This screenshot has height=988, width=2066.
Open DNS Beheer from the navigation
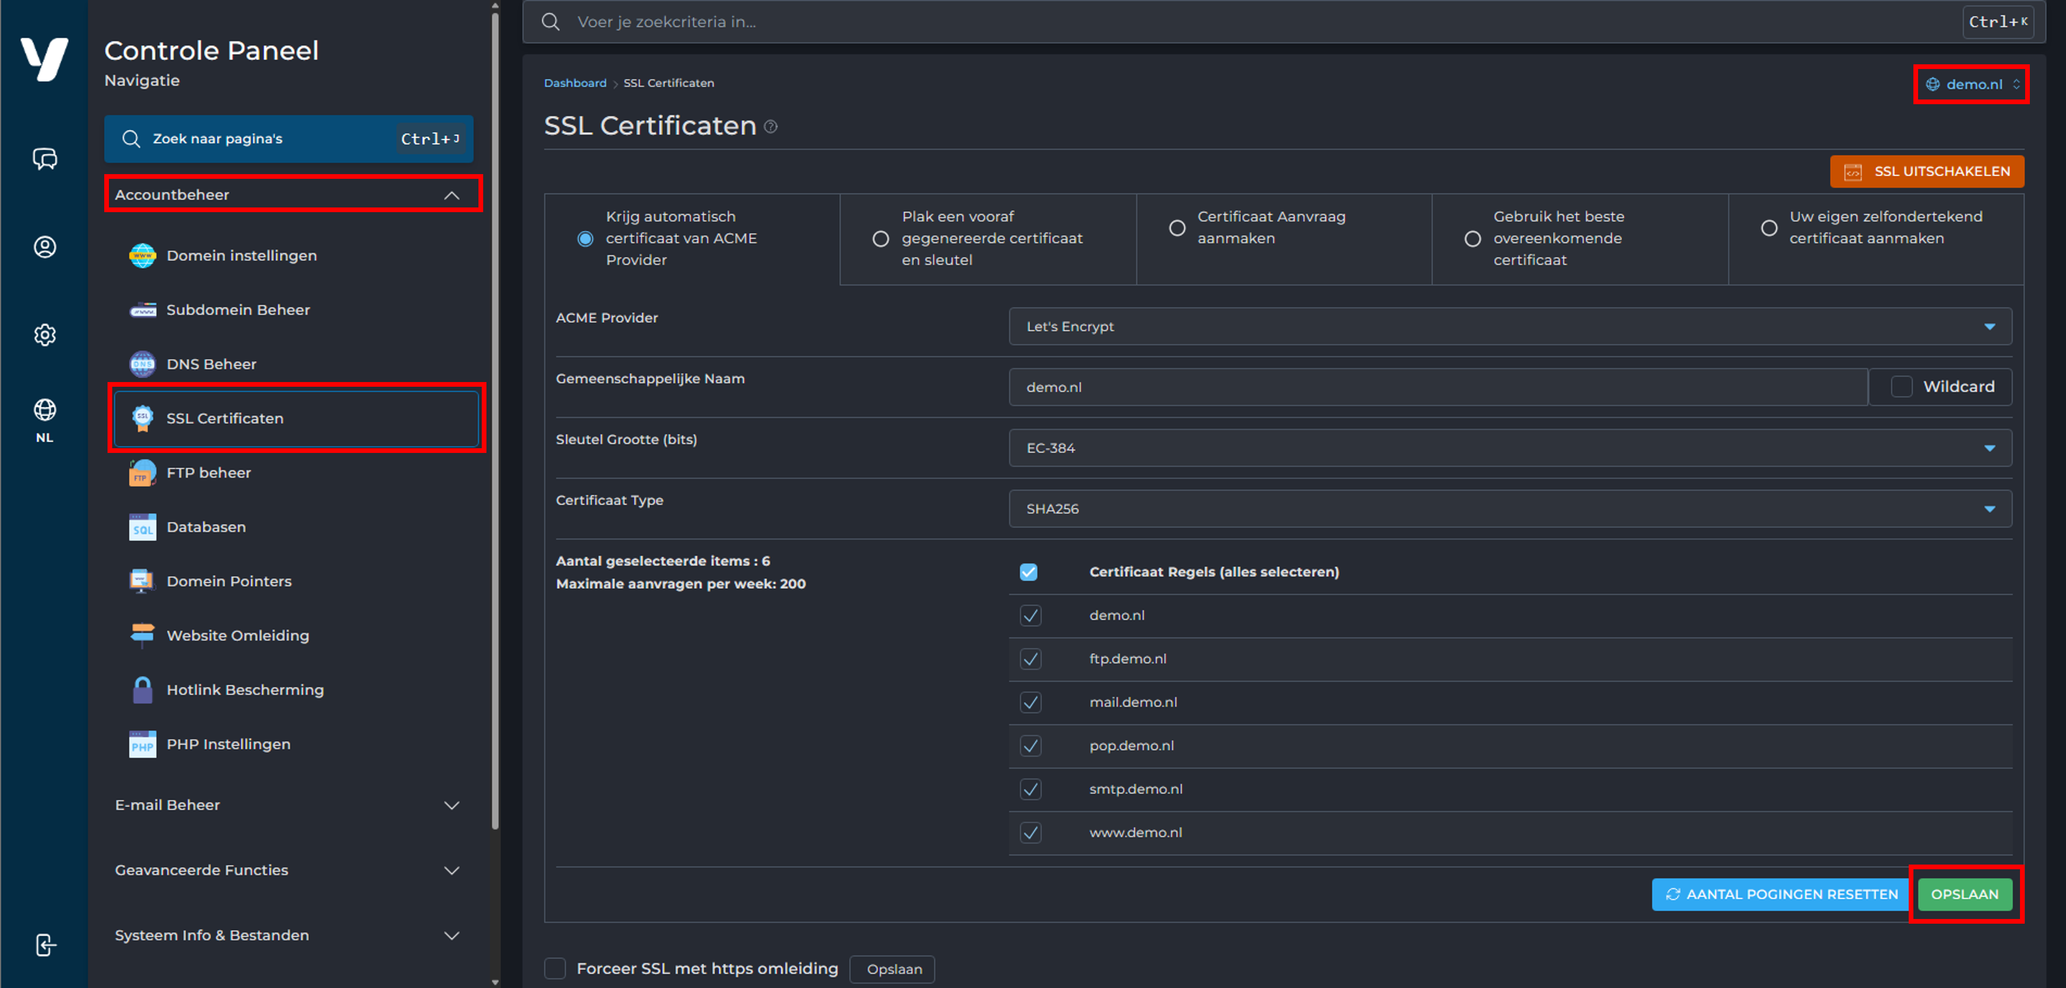click(x=211, y=364)
